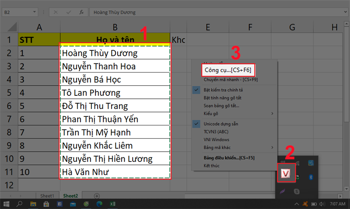This screenshot has height=209, width=350.
Task: Click the Cancel X in formula bar
Action: pyautogui.click(x=56, y=12)
